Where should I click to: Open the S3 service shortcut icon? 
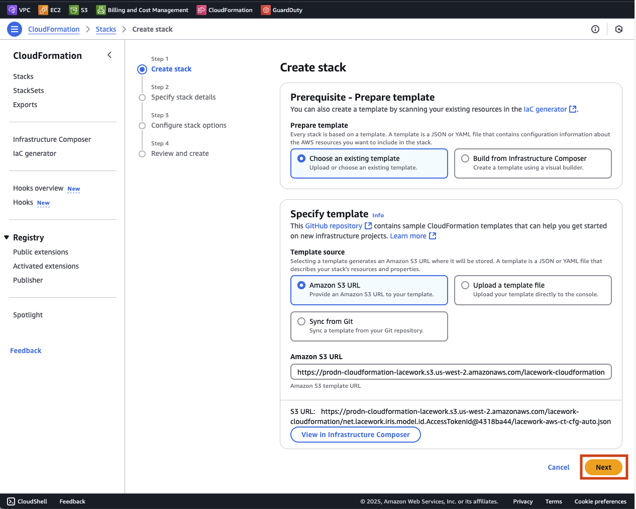[74, 10]
